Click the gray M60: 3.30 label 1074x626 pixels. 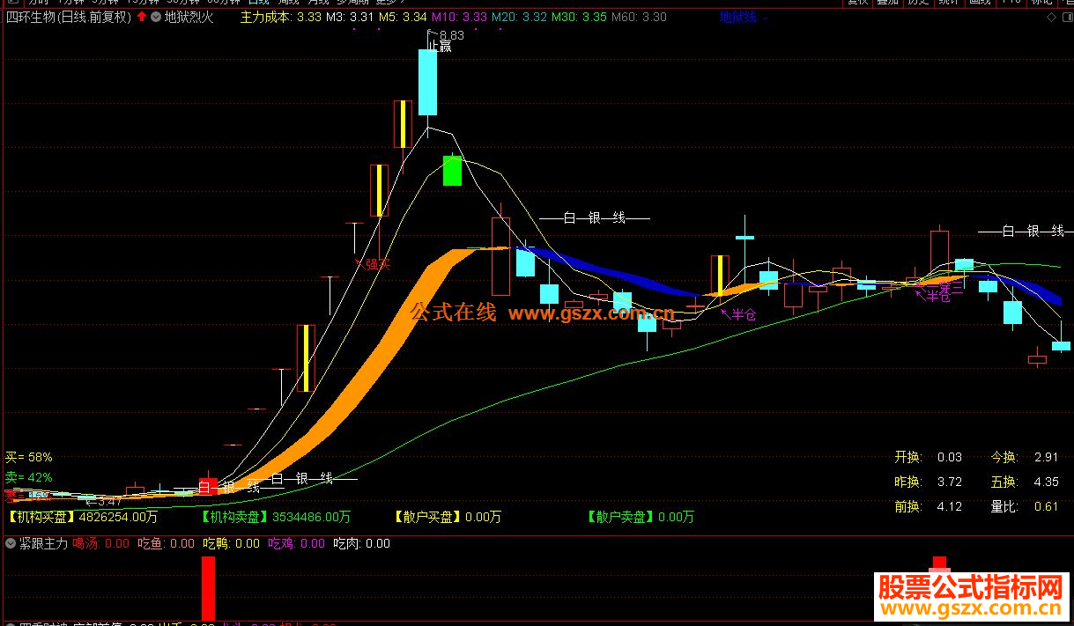tap(639, 17)
